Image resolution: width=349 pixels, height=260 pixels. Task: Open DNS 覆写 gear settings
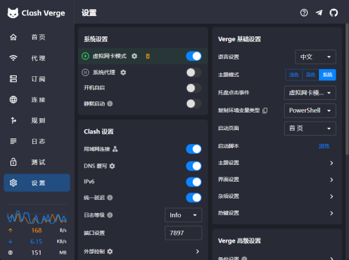coord(112,166)
